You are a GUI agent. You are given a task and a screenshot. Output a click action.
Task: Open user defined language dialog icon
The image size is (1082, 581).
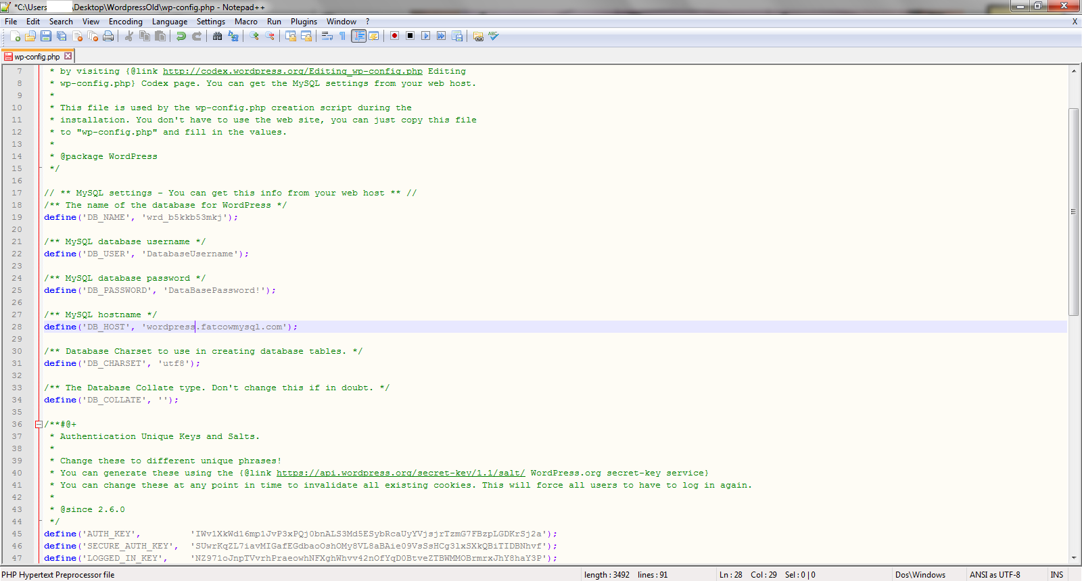[374, 36]
